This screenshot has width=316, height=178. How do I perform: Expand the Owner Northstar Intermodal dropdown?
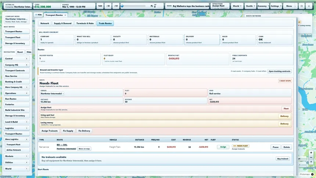pos(52,94)
